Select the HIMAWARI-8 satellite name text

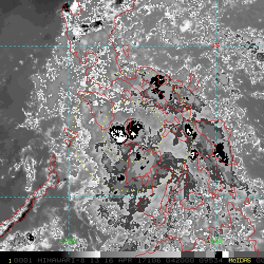coord(61,260)
